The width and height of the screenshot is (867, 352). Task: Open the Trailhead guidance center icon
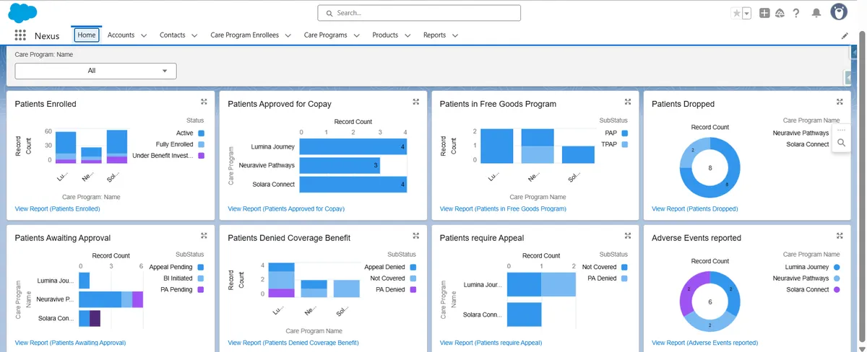[x=780, y=13]
